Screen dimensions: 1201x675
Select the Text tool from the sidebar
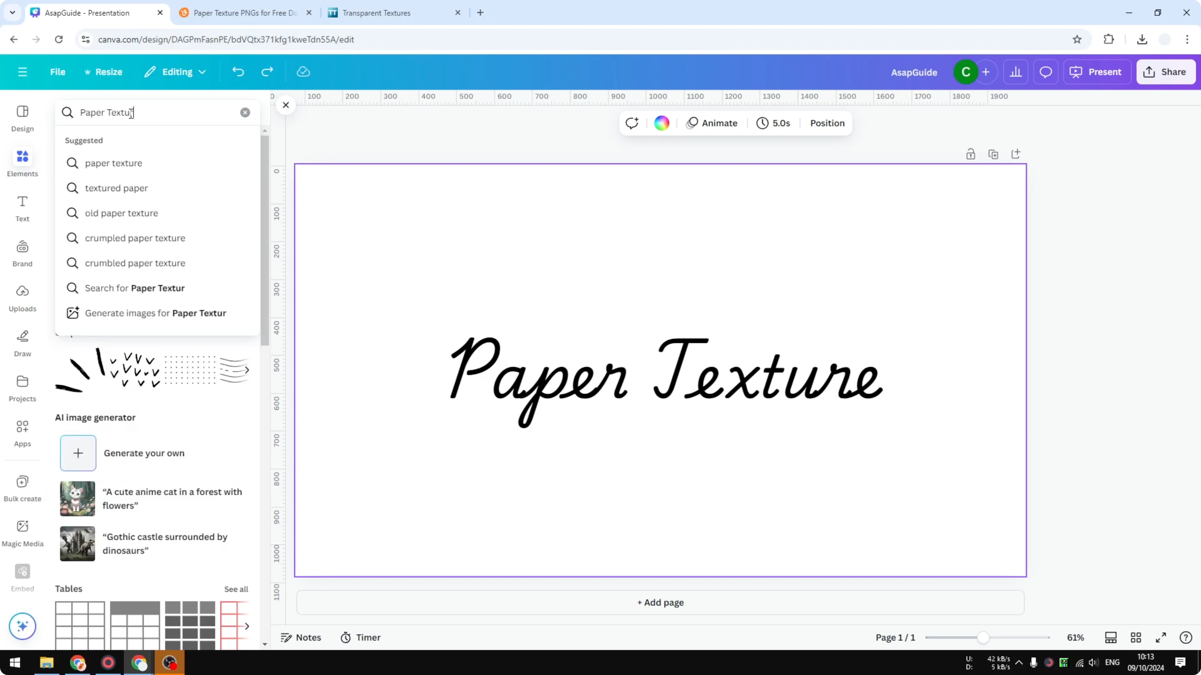pyautogui.click(x=22, y=207)
